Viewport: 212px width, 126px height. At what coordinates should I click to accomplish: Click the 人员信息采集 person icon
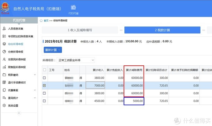point(4,28)
